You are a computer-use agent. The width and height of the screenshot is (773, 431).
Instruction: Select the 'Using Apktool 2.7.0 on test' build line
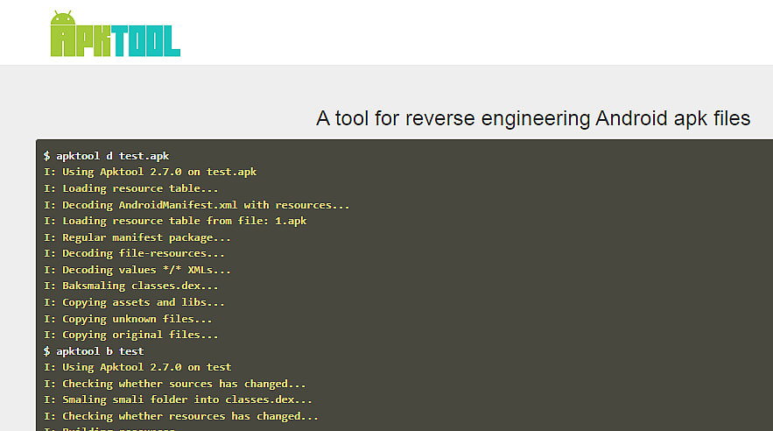point(137,367)
